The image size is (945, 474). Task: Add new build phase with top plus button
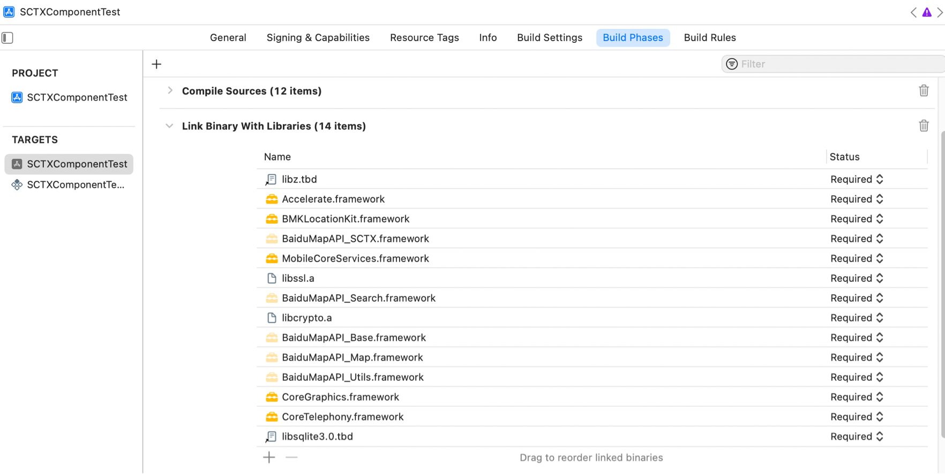coord(156,64)
